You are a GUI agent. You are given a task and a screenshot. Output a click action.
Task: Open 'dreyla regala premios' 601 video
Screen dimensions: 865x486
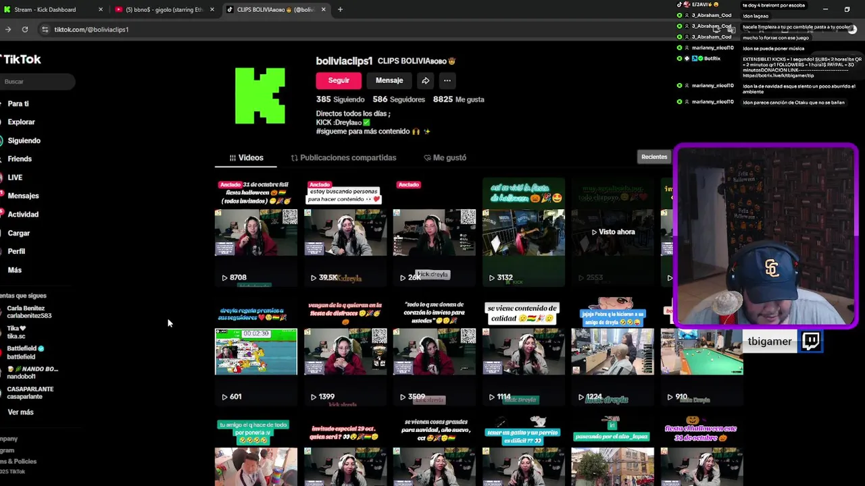[255, 352]
